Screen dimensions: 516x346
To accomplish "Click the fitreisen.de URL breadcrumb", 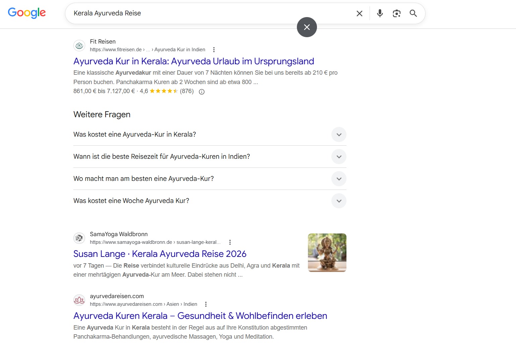I will [147, 50].
